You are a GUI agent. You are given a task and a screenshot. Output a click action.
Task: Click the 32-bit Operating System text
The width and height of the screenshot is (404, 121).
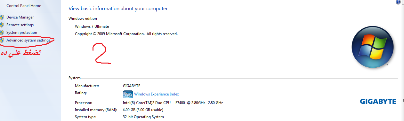(143, 117)
